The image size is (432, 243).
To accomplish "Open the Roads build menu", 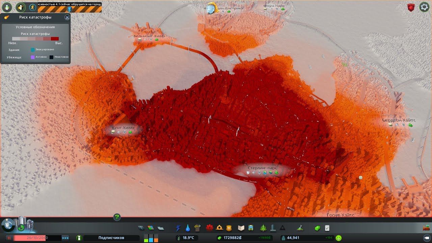I will click(141, 228).
